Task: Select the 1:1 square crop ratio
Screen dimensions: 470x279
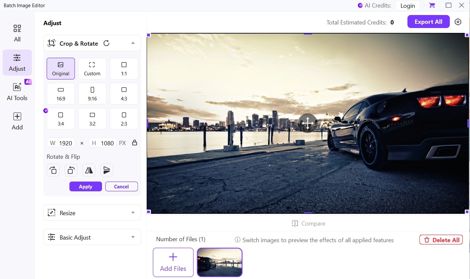Action: tap(124, 68)
